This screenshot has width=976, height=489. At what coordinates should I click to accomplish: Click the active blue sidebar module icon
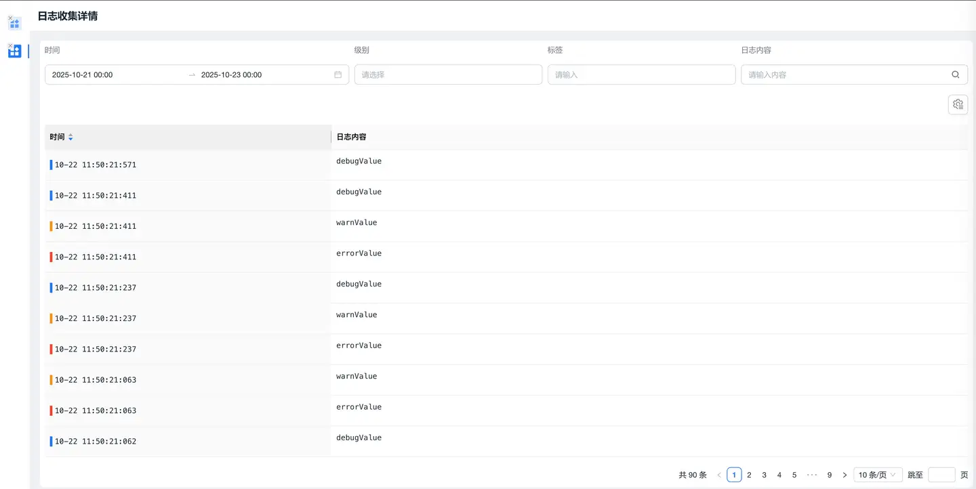[x=15, y=51]
